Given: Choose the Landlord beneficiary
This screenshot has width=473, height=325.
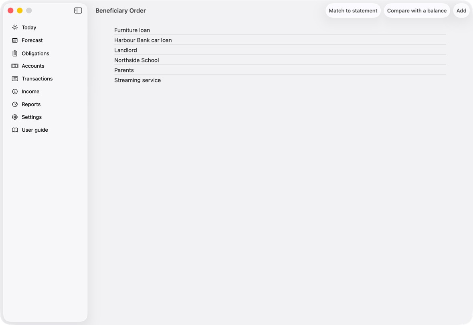Looking at the screenshot, I should (280, 50).
